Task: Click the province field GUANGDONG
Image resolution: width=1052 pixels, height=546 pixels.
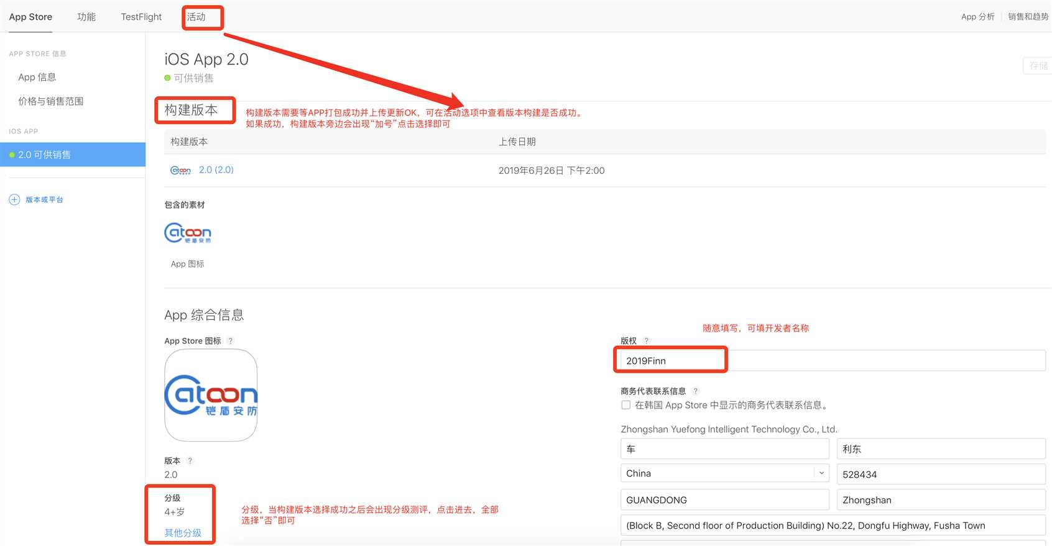Action: (725, 500)
